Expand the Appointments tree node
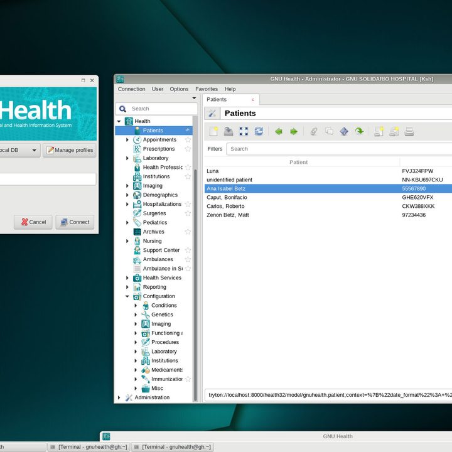Screen dimensions: 452x452 (x=127, y=139)
